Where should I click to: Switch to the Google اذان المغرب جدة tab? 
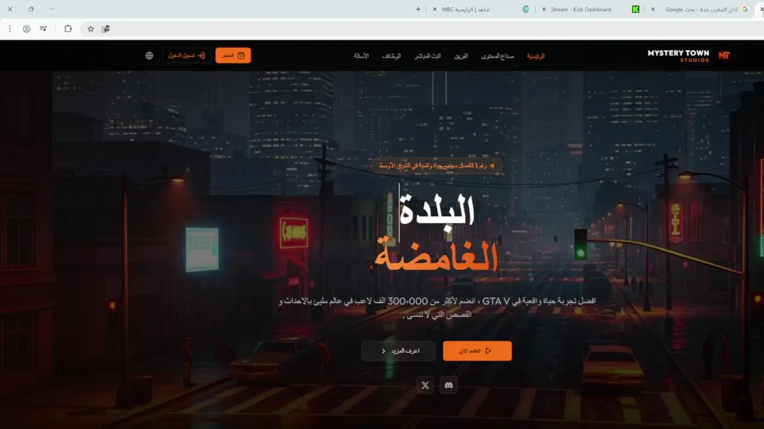click(x=701, y=10)
